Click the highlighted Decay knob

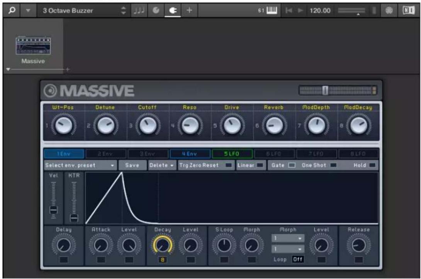coord(163,245)
